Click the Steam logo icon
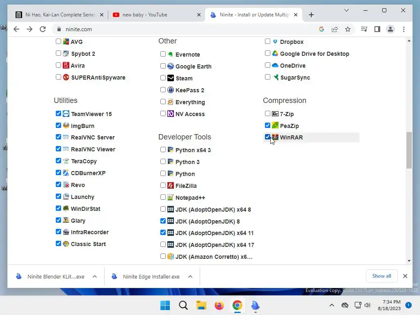This screenshot has width=420, height=315. [x=171, y=78]
